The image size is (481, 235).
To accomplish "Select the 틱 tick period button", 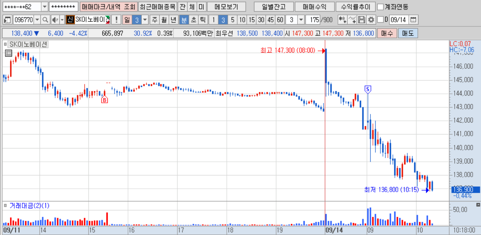I will pyautogui.click(x=202, y=20).
